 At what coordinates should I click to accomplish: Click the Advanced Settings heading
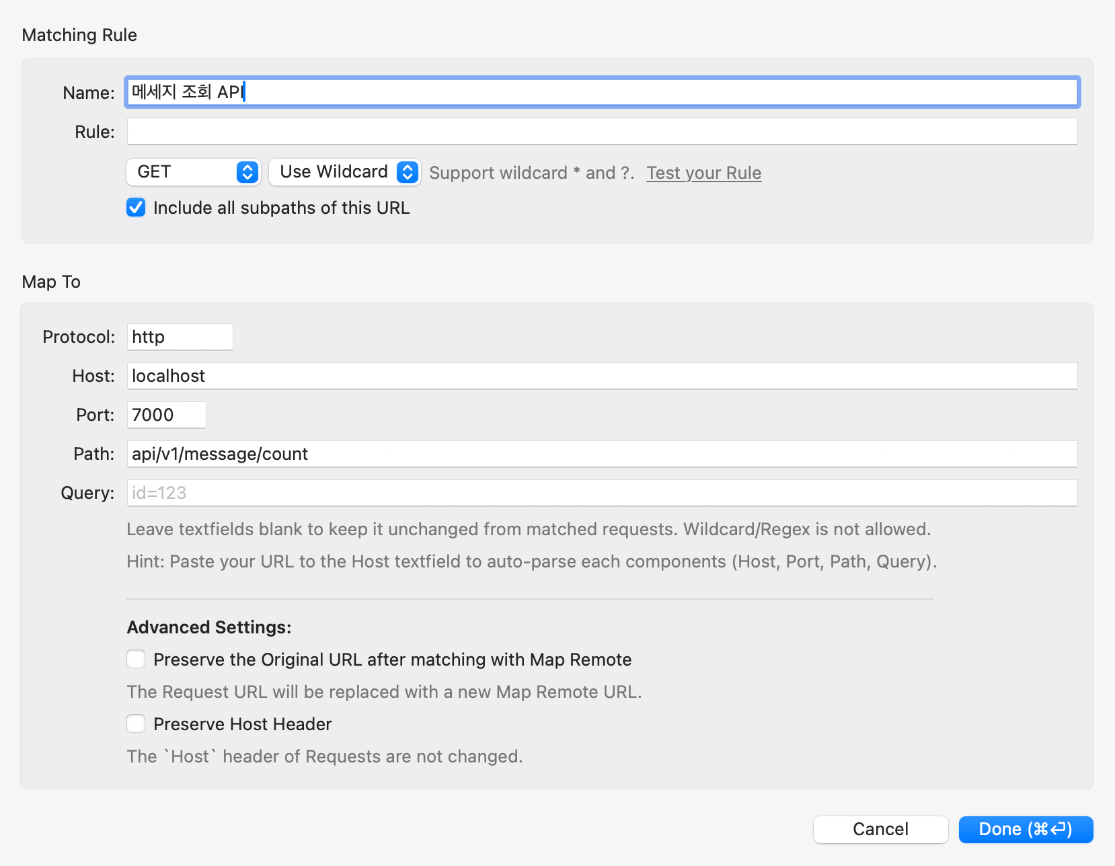209,627
